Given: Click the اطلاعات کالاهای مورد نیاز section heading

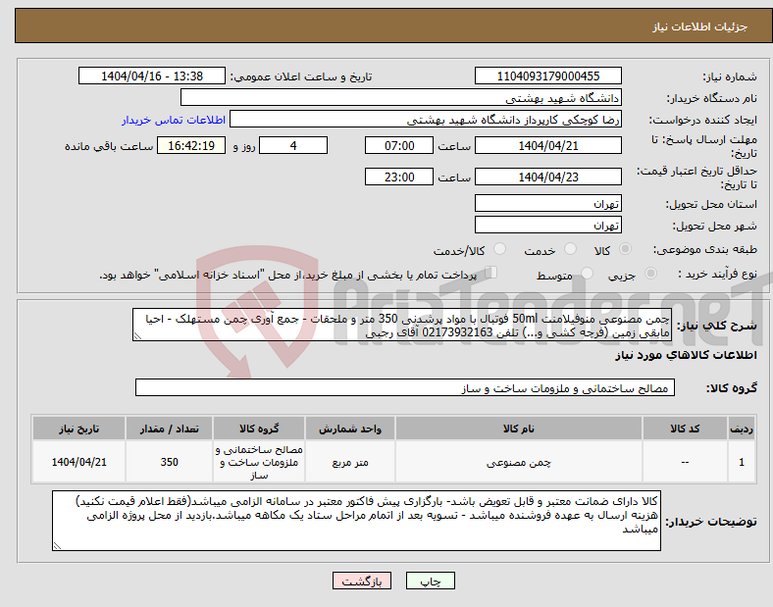Looking at the screenshot, I should (x=686, y=355).
